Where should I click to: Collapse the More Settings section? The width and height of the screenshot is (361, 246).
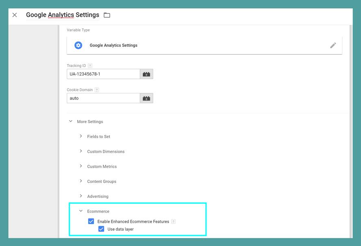(x=71, y=121)
